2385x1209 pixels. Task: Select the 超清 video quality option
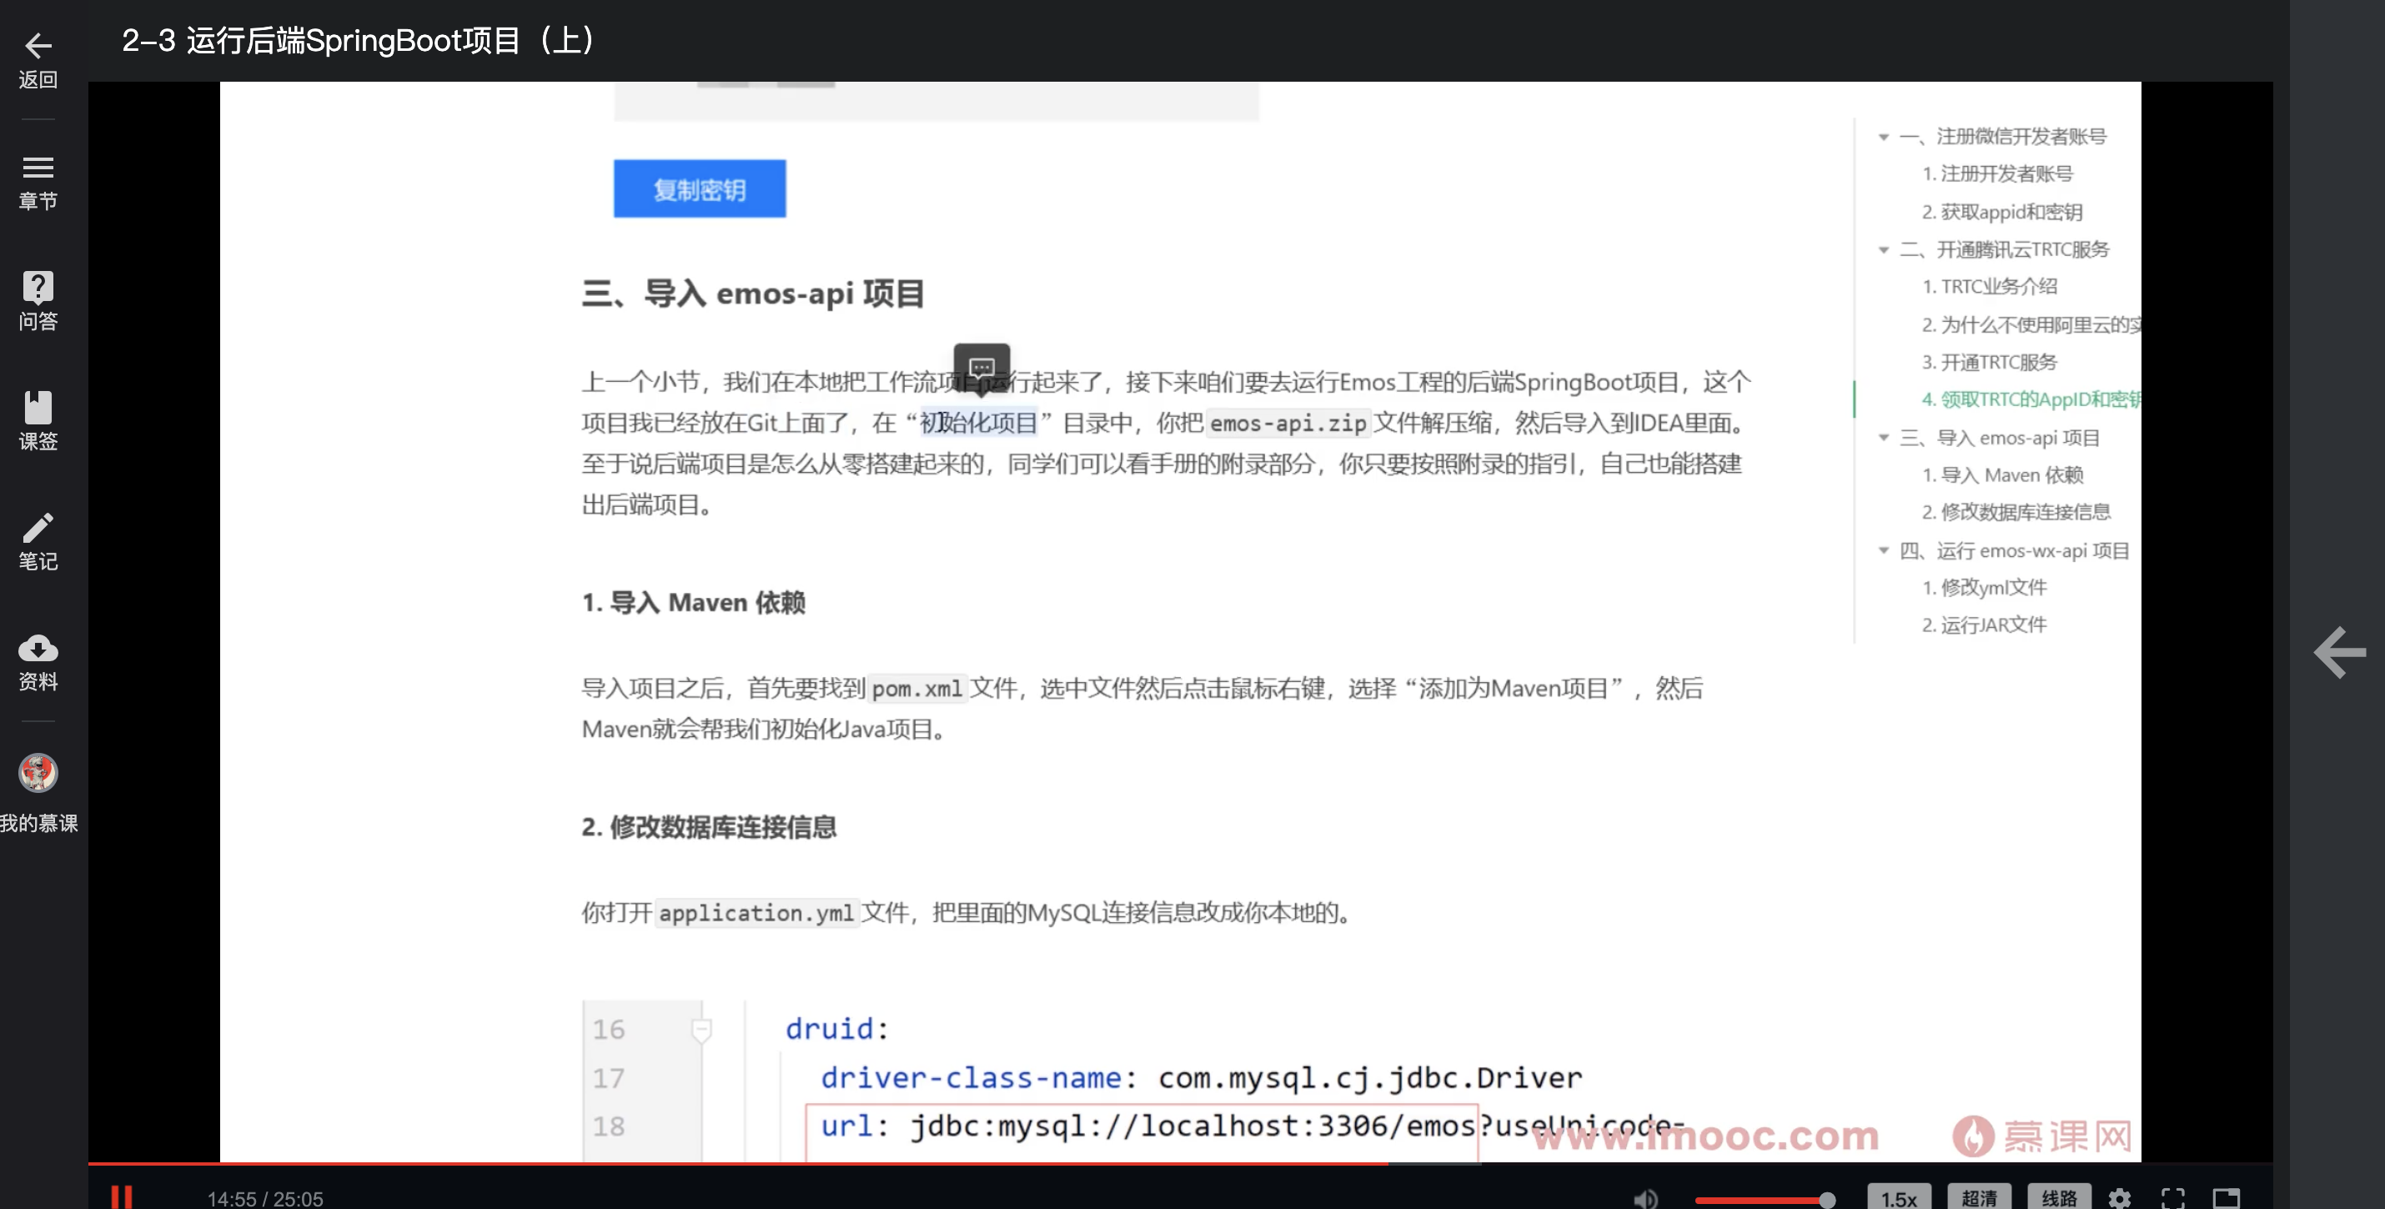1982,1197
